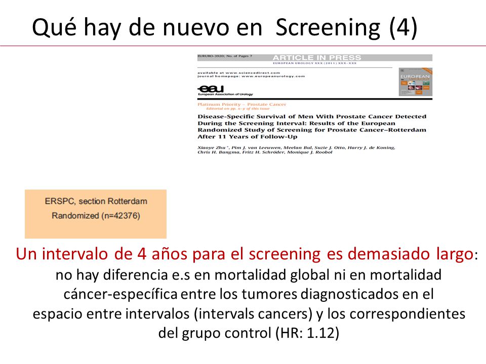Click the slide title "Qué hay de nuevo en Screening (4)"
486x364 pixels.
point(225,28)
